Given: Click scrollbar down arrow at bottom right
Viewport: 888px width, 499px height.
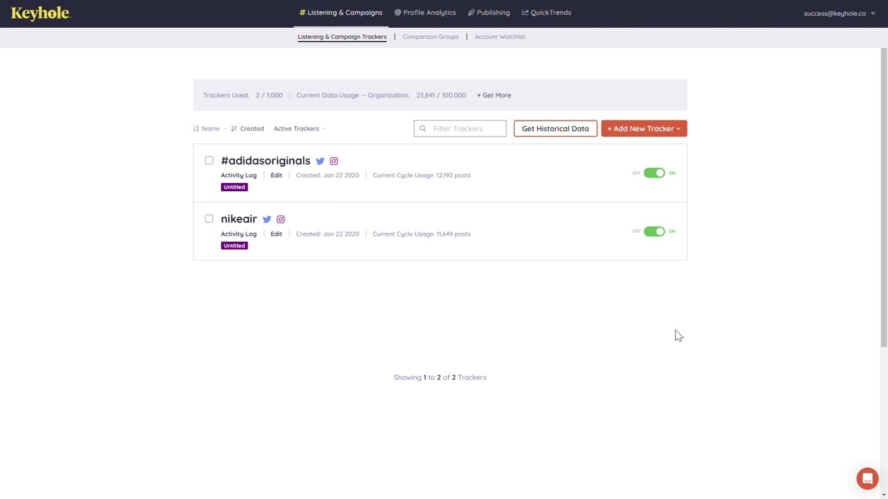Looking at the screenshot, I should [884, 495].
